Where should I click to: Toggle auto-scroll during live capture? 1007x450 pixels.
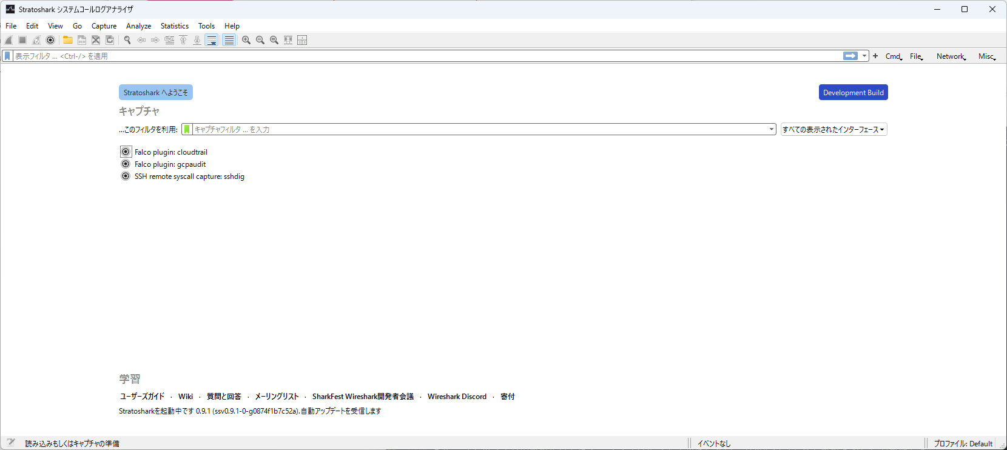(x=212, y=40)
